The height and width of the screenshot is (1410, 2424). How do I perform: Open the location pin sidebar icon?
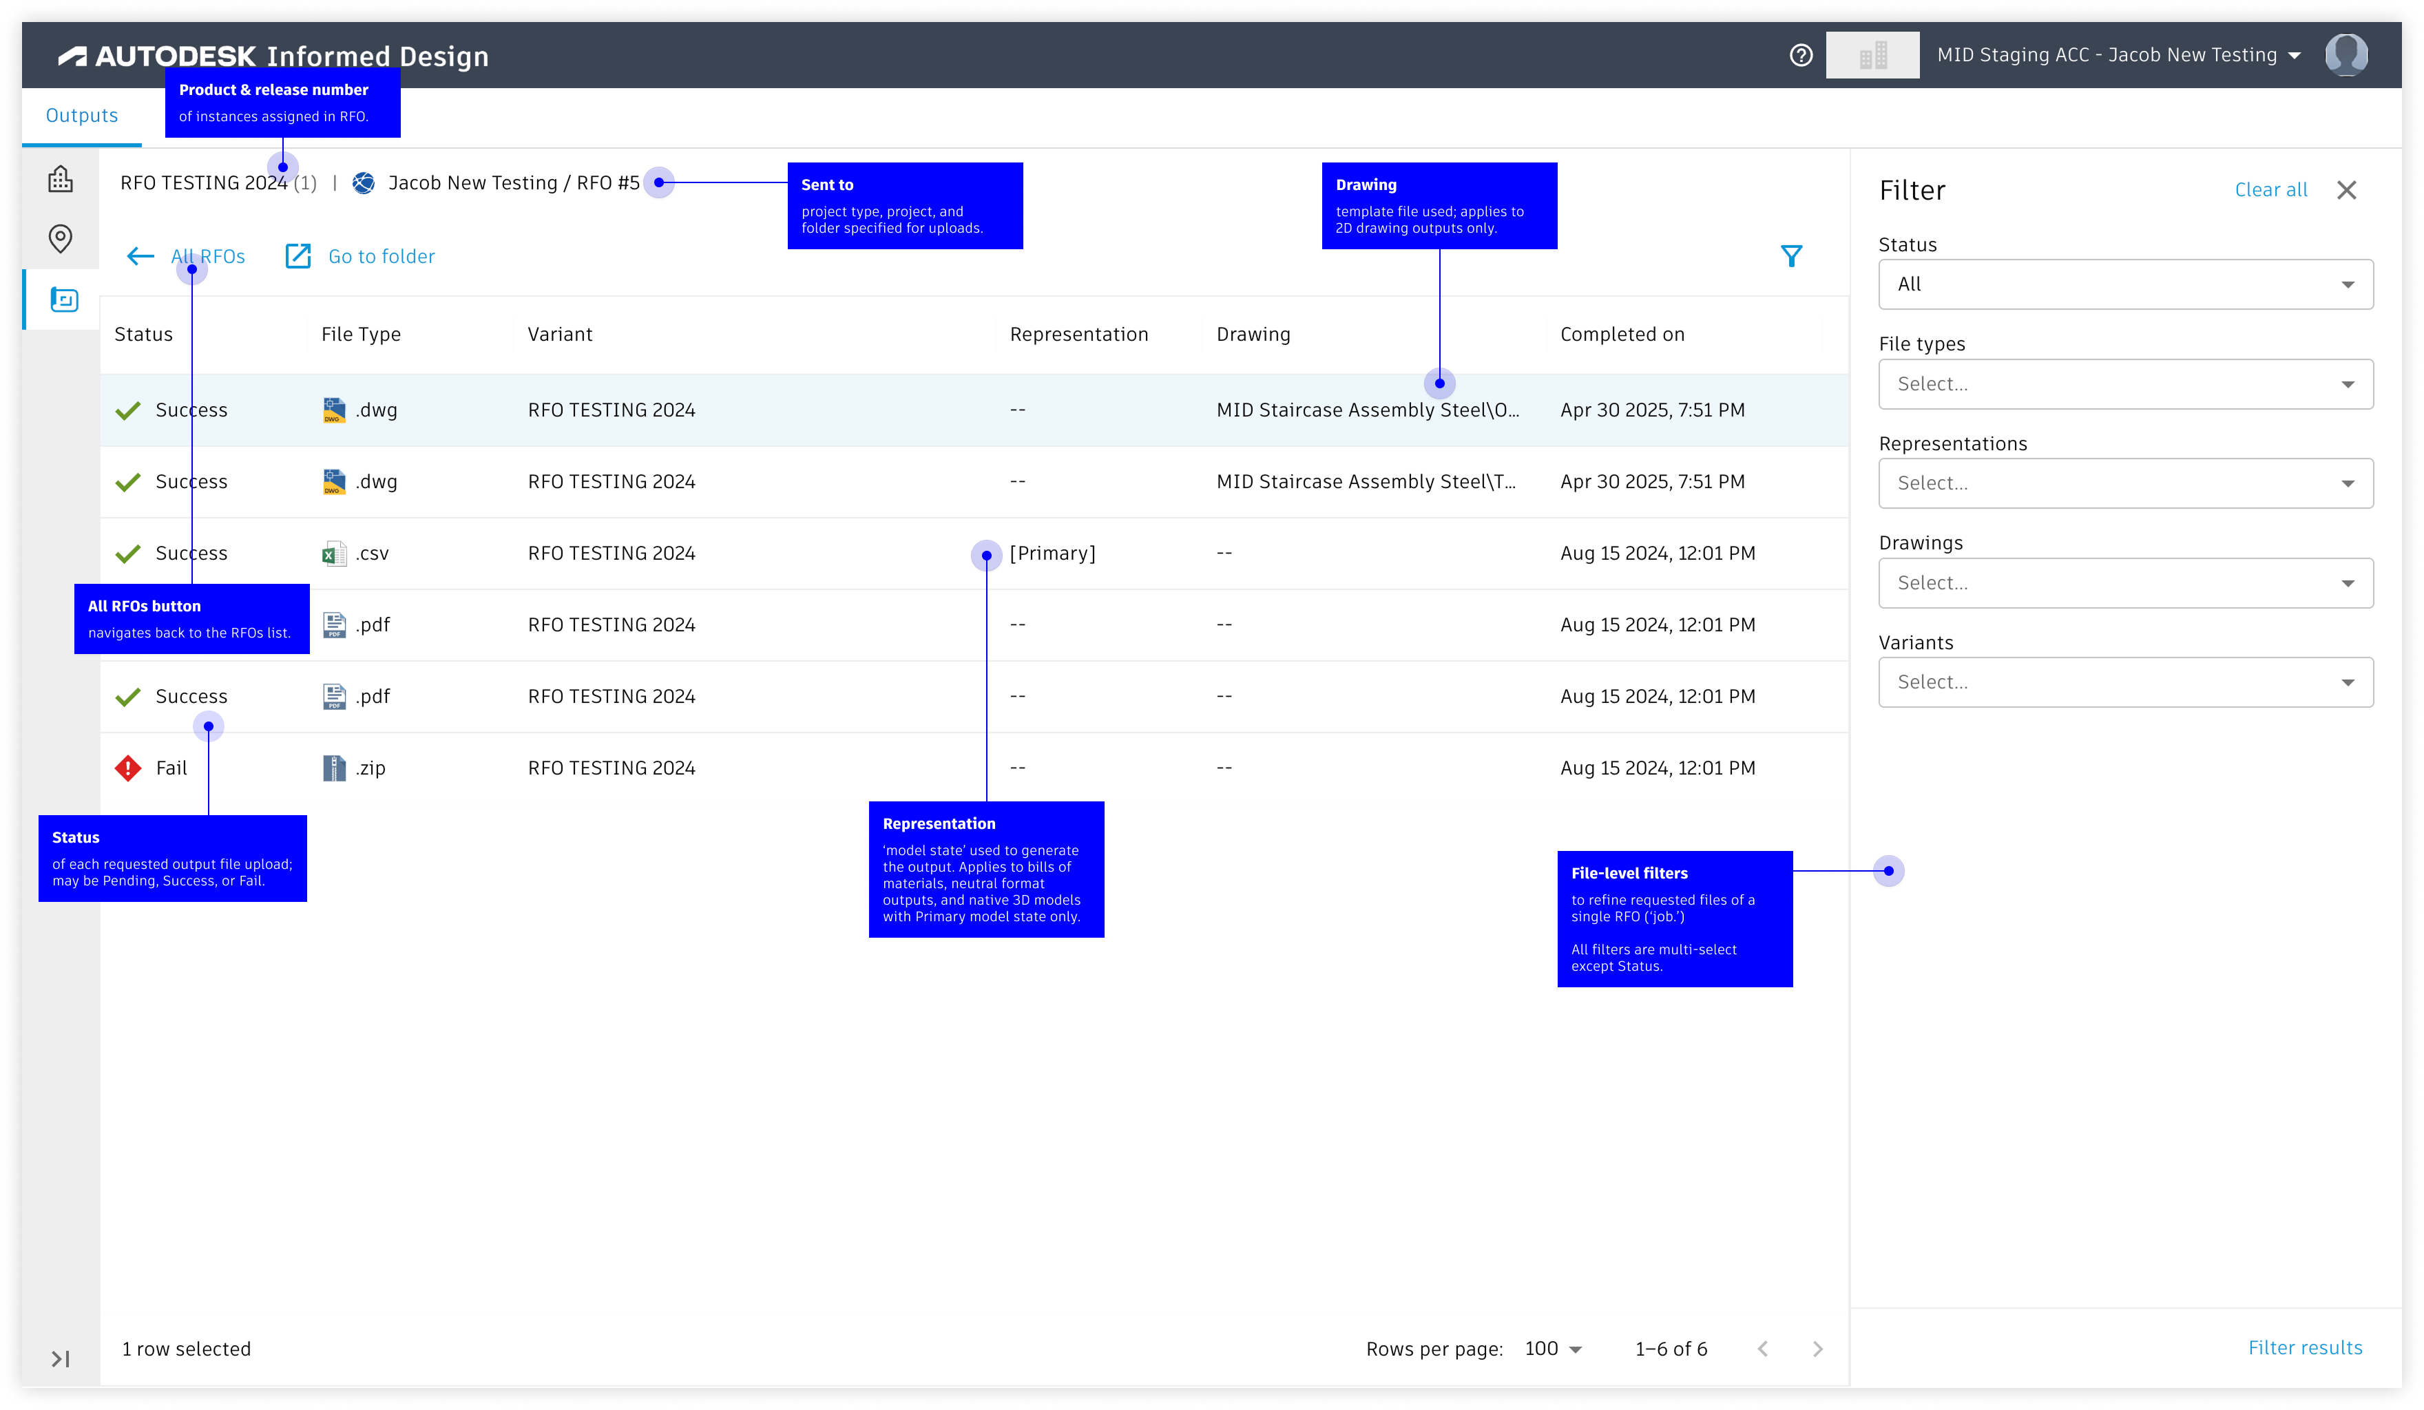(61, 238)
